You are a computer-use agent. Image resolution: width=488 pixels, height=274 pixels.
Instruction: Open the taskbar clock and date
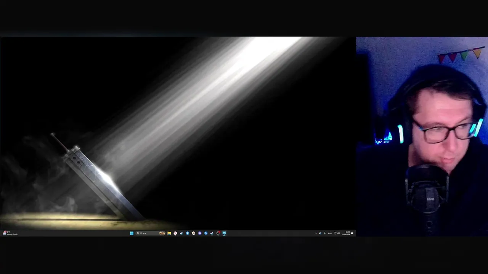tap(346, 233)
